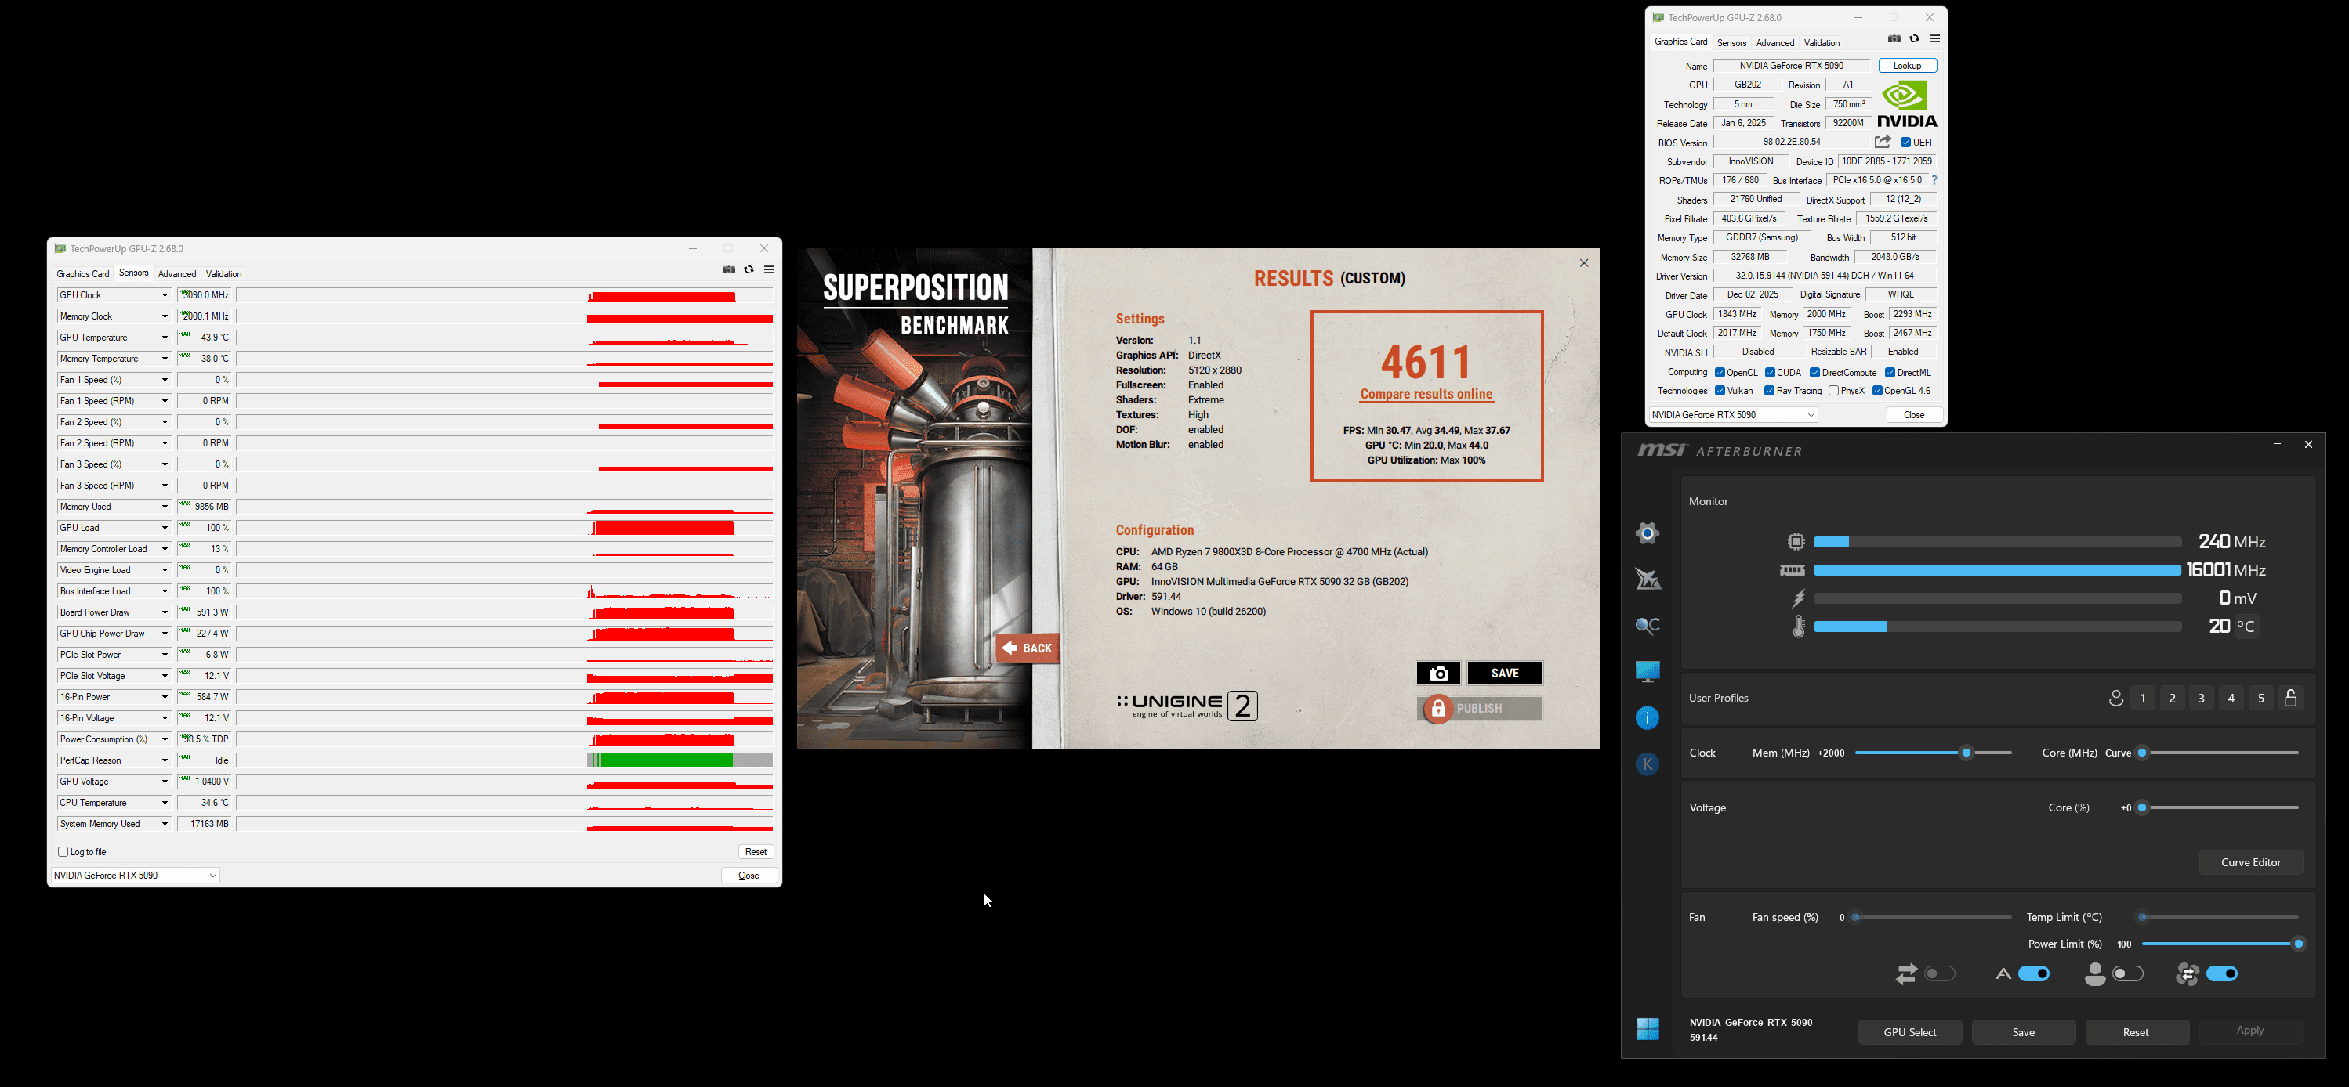2349x1087 pixels.
Task: Click the camera screenshot icon in Superposition results
Action: [1438, 674]
